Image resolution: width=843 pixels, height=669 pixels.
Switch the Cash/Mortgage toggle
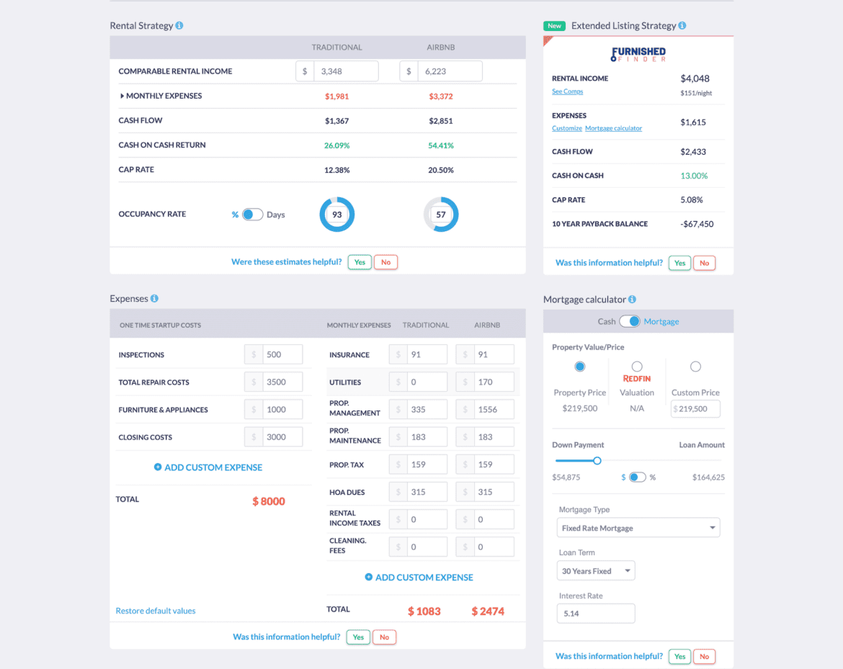click(x=630, y=322)
